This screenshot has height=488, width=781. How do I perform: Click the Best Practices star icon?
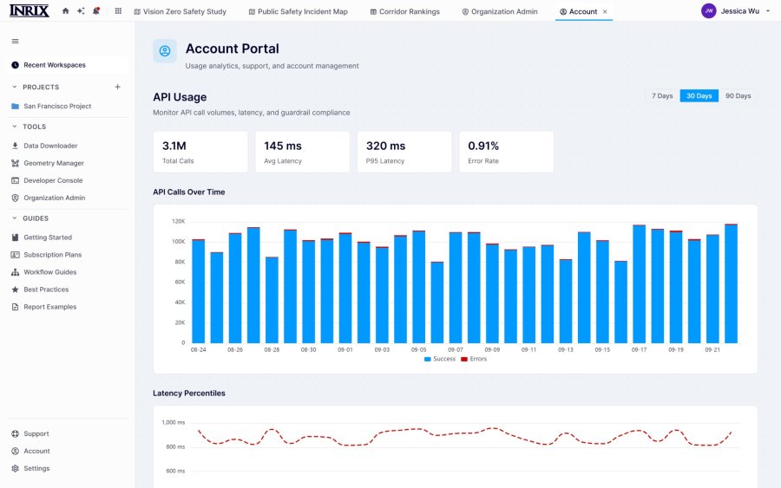[x=16, y=290]
